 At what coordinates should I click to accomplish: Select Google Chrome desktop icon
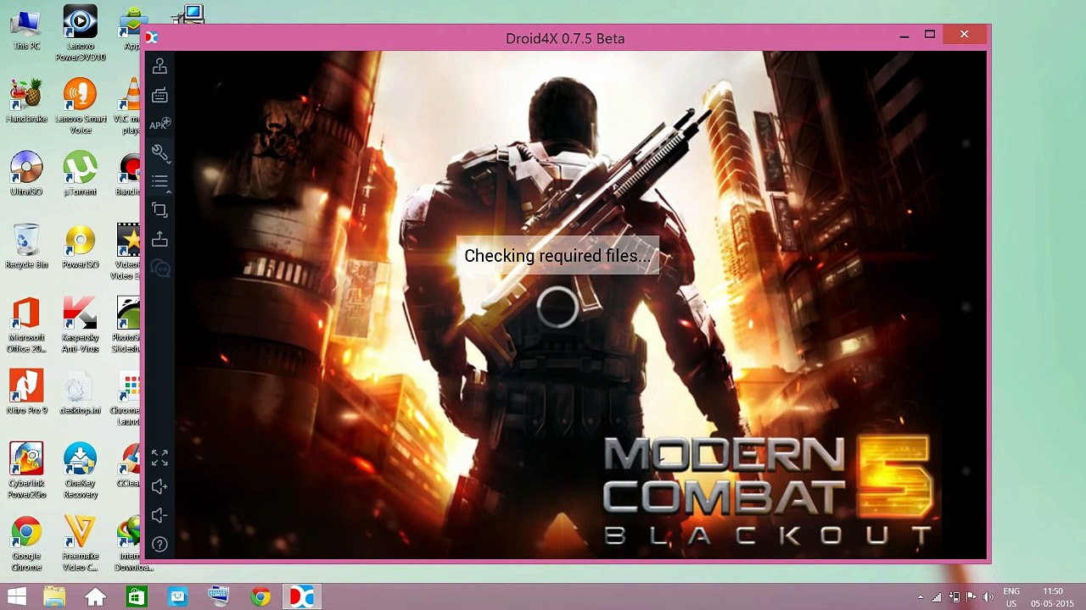coord(26,543)
